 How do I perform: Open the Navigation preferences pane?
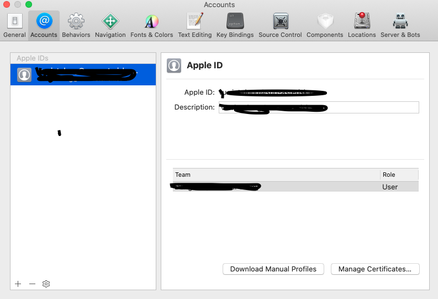coord(110,25)
